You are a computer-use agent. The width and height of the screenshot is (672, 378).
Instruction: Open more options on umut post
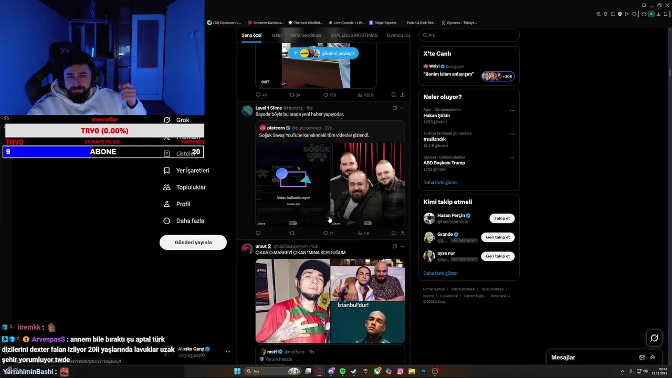tap(403, 246)
